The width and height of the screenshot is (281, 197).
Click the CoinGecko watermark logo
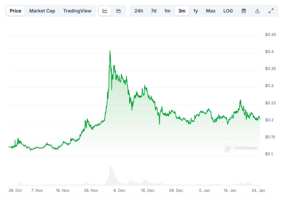240,148
